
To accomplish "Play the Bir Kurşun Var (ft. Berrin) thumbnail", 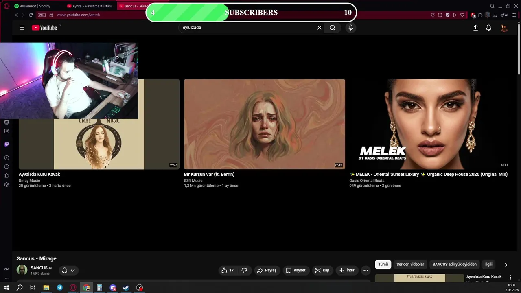I will (265, 124).
